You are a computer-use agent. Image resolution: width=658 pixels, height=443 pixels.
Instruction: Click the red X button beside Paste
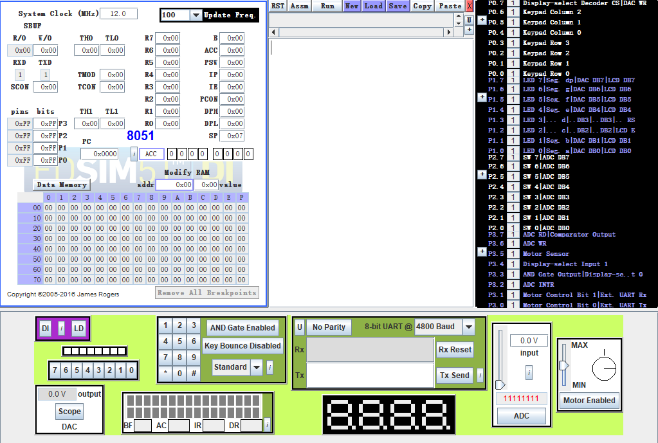(x=470, y=6)
